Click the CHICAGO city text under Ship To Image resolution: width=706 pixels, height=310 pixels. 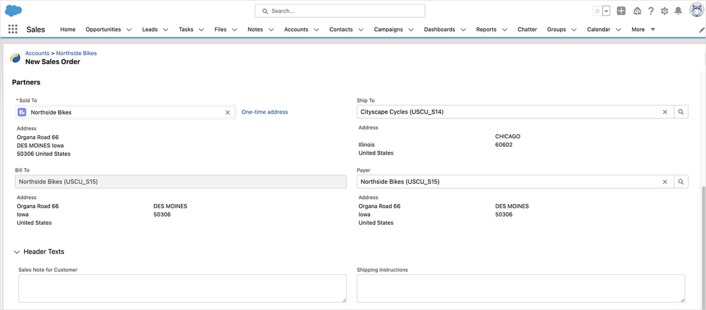click(x=508, y=136)
